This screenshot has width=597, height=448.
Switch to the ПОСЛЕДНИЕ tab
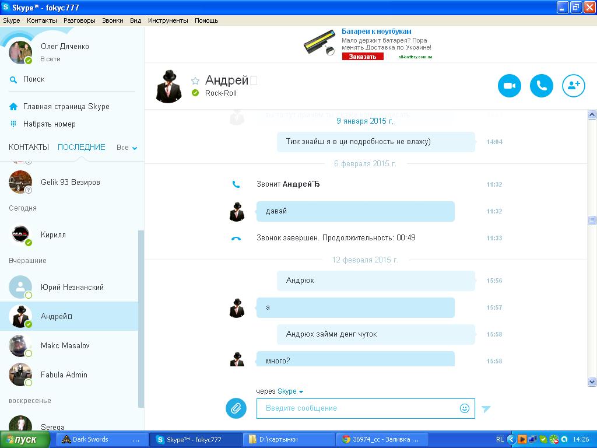(82, 147)
